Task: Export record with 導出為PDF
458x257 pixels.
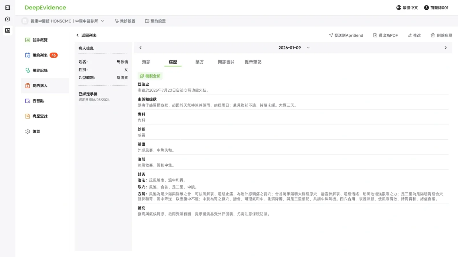Action: (x=385, y=35)
